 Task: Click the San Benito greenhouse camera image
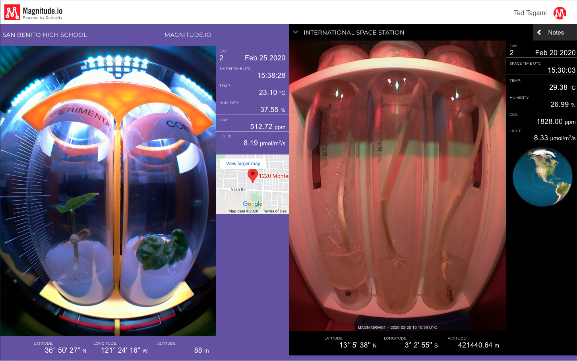108,191
